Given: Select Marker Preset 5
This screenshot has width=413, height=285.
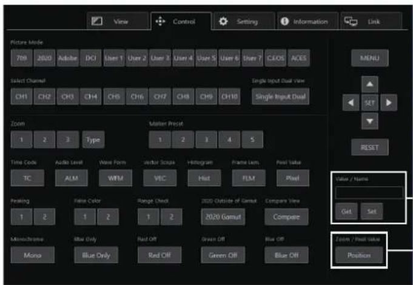Looking at the screenshot, I should point(252,139).
